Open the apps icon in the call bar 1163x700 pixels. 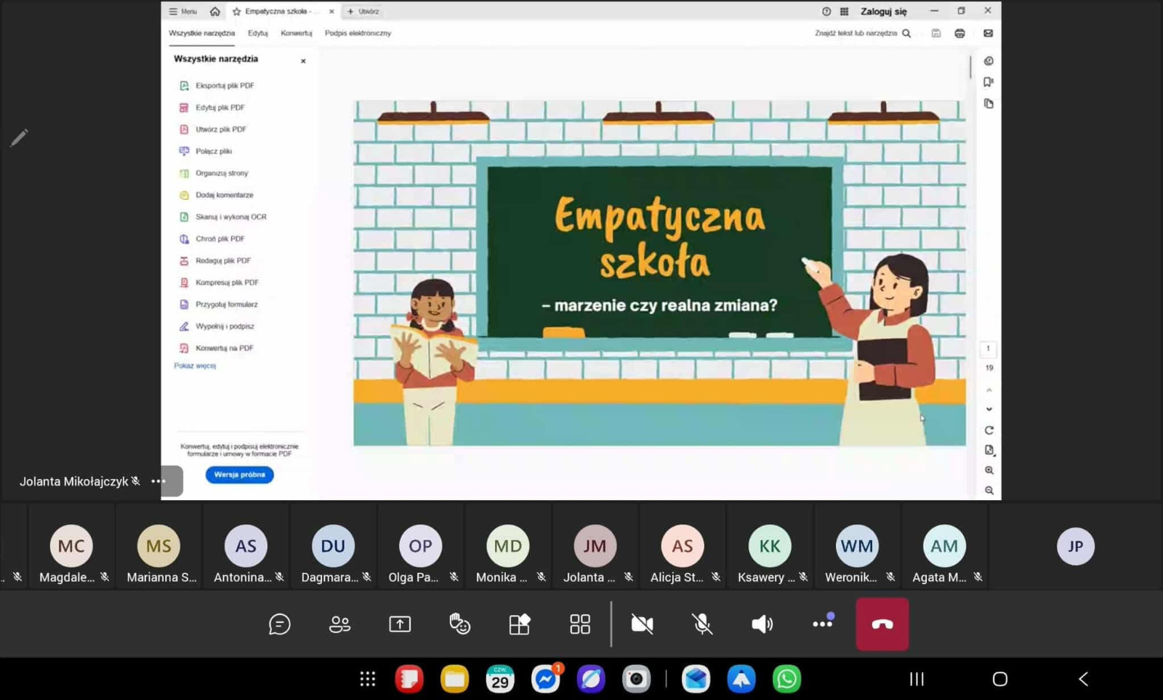[519, 624]
